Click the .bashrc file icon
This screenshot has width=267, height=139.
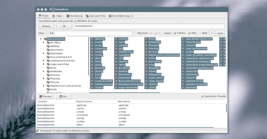tap(146, 84)
